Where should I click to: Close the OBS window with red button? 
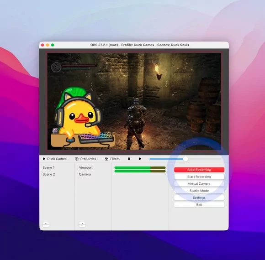[42, 45]
